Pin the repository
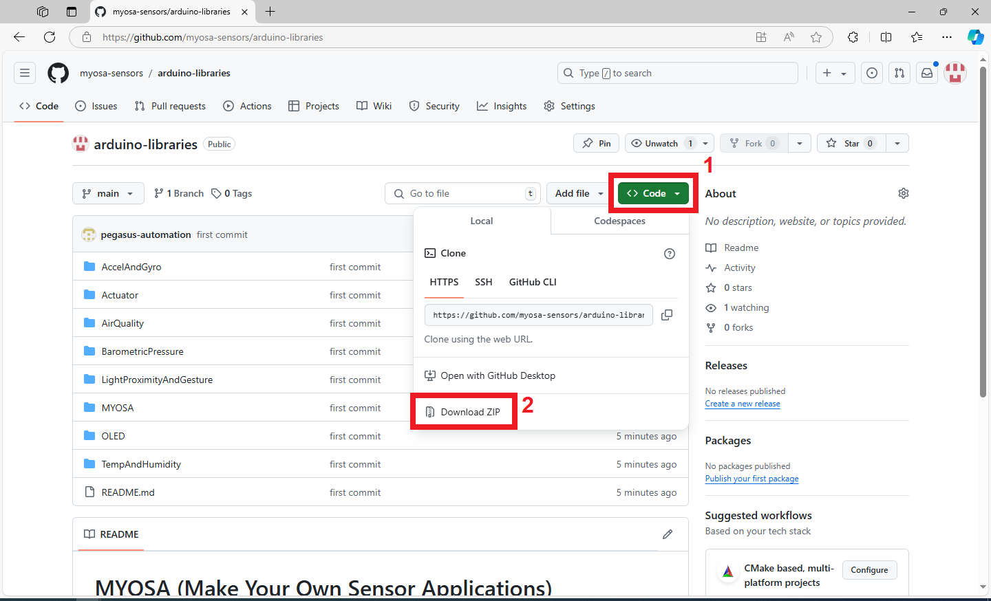This screenshot has height=601, width=991. (x=597, y=143)
